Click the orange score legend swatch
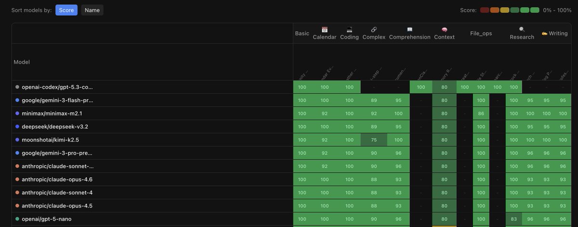The height and width of the screenshot is (227, 578). click(495, 10)
